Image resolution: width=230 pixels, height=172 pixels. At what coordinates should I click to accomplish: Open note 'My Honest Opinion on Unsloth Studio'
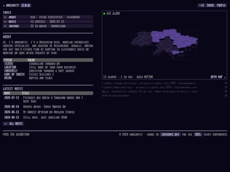(49, 112)
